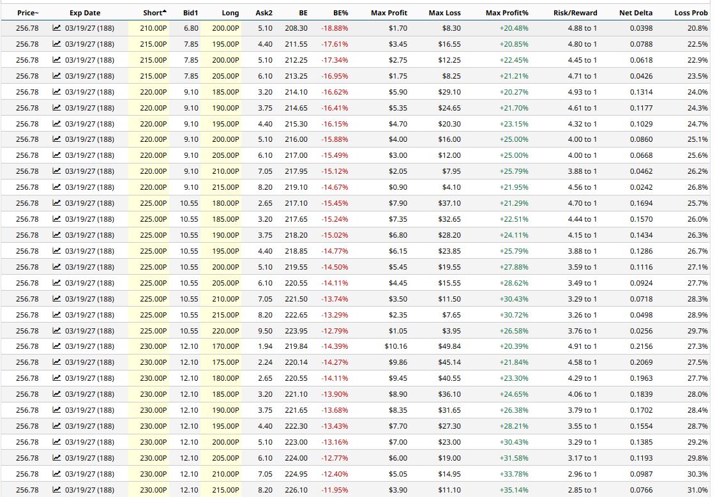
Task: Click chart icon on 220.00P/185.00P row
Action: (x=57, y=92)
